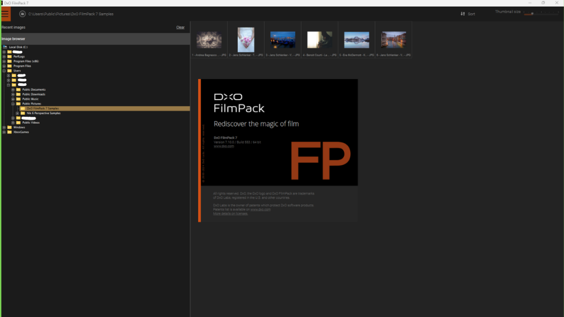Open thumbnail 3, gondolas at night
The width and height of the screenshot is (564, 317).
click(283, 40)
